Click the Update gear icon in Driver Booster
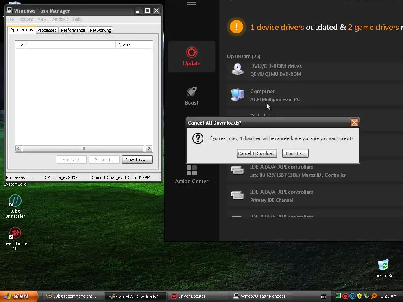This screenshot has height=302, width=403. [192, 52]
